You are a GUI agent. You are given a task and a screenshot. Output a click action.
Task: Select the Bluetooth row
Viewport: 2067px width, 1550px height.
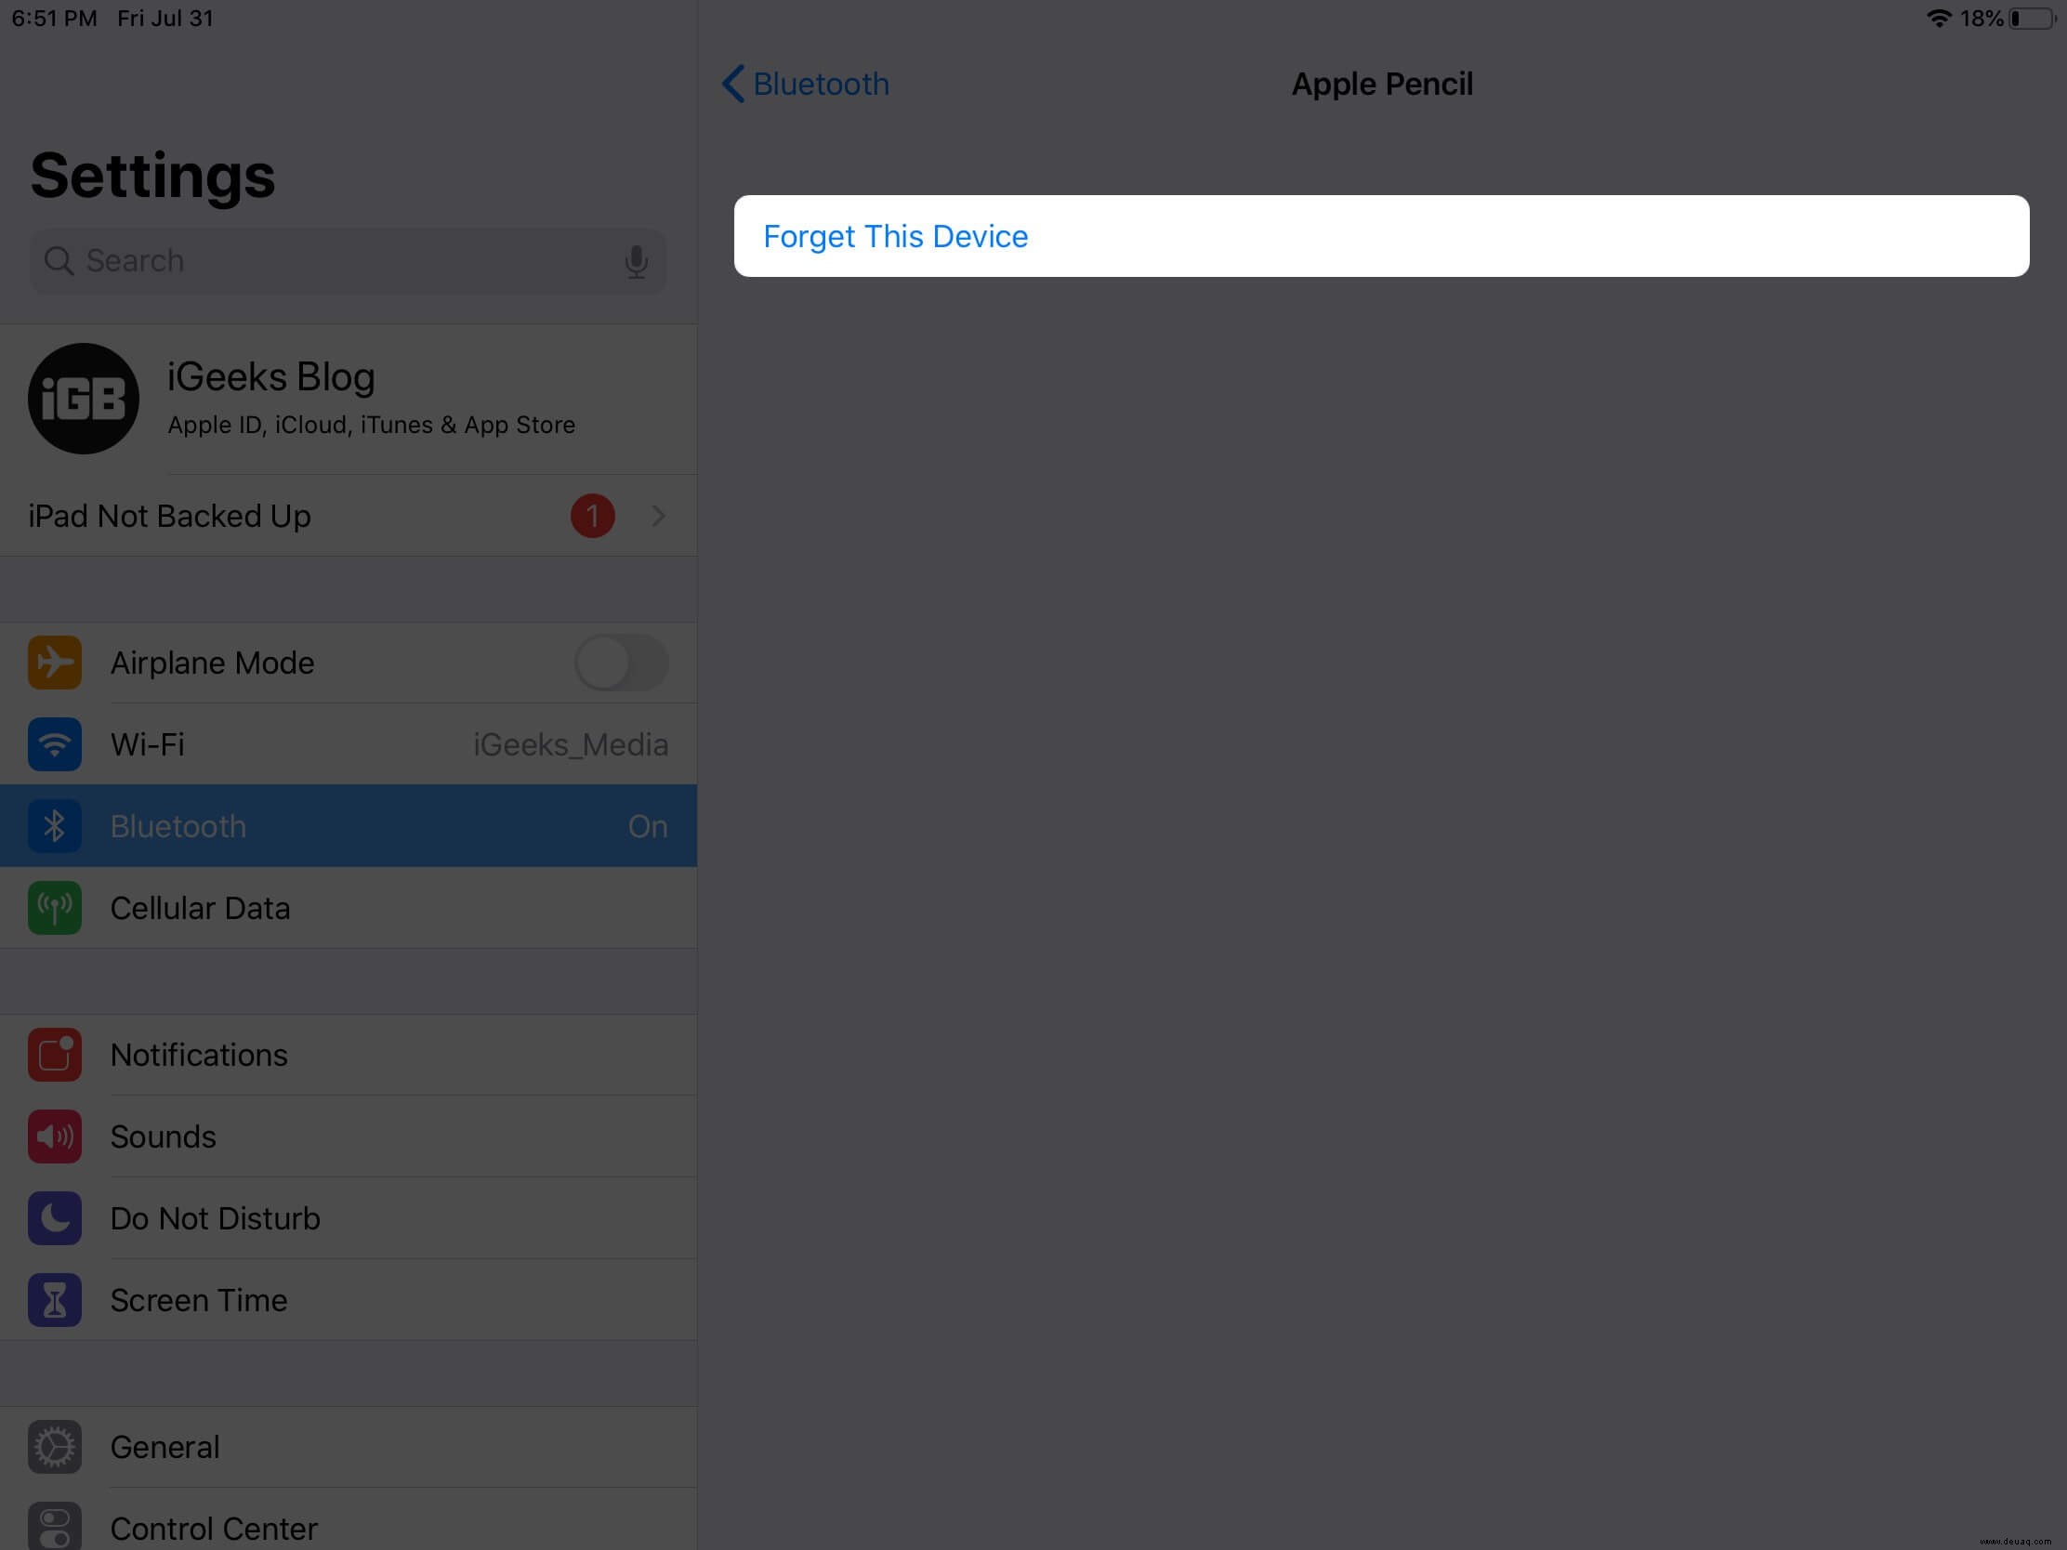(348, 826)
